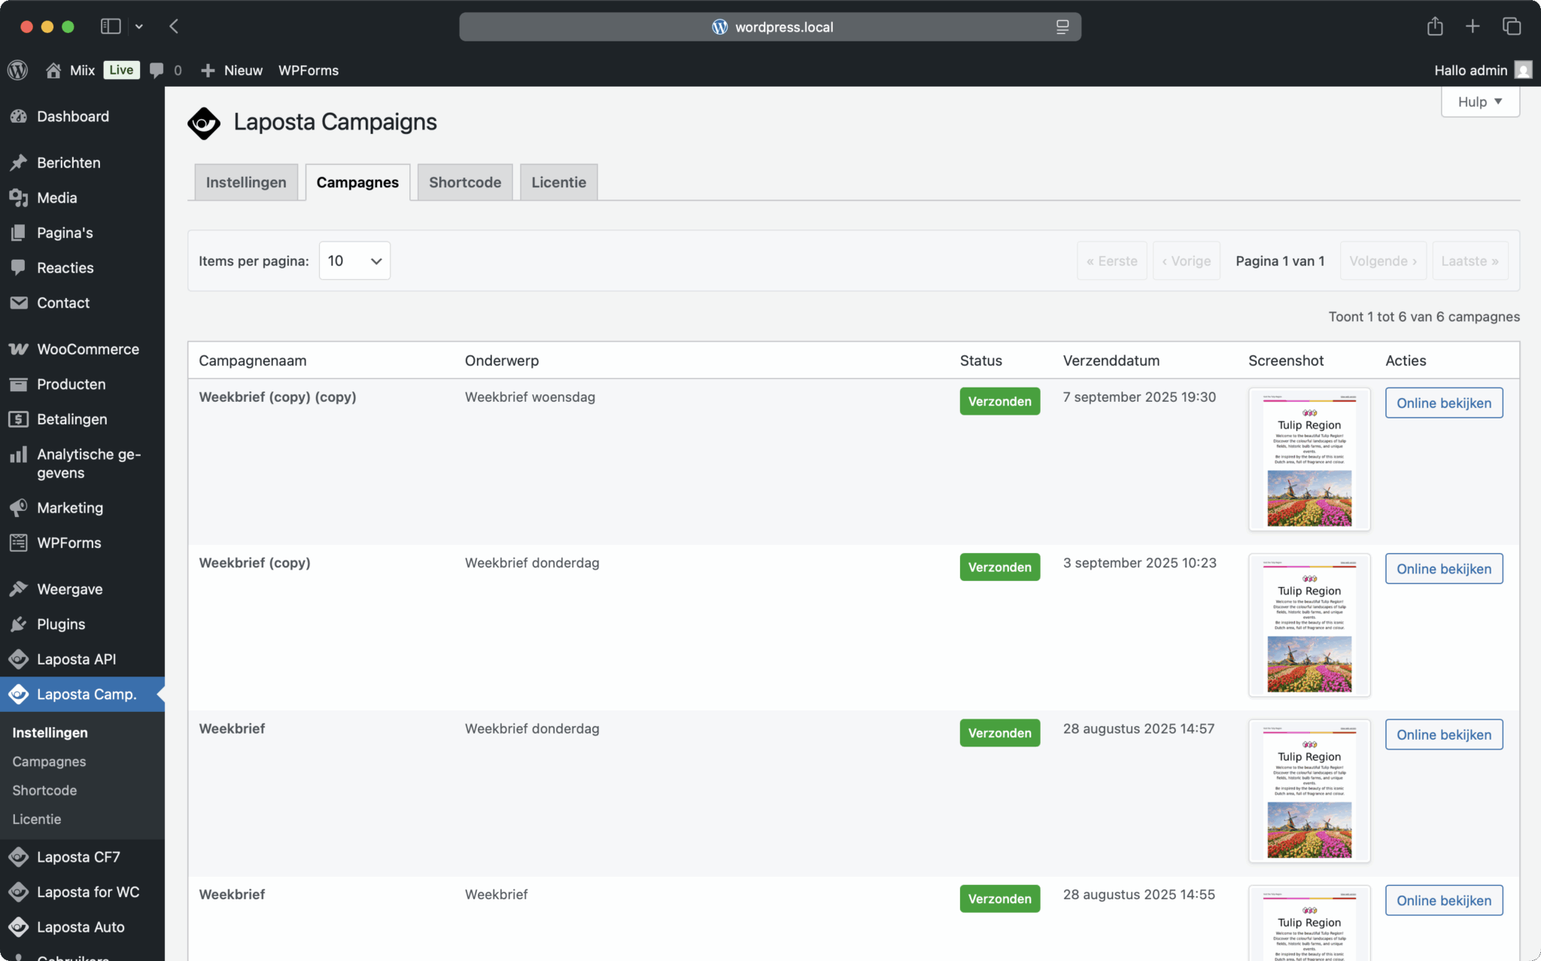Viewport: 1541px width, 961px height.
Task: Expand the Hulp help dropdown
Action: (x=1480, y=102)
